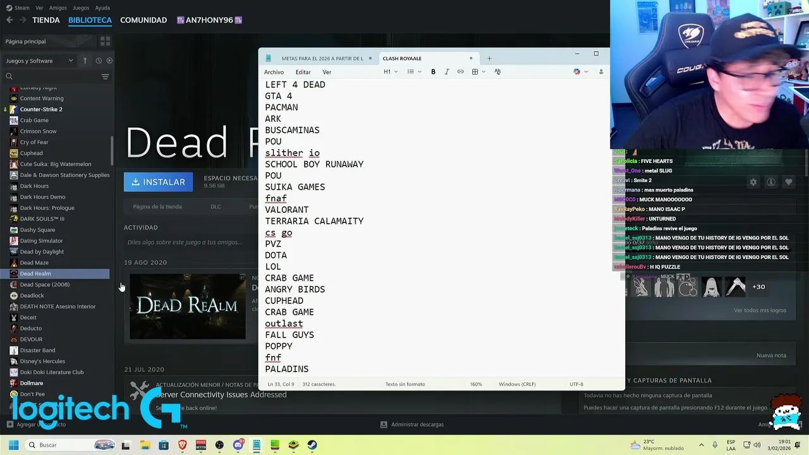Click 'Texto sin formato' in status bar

click(x=405, y=384)
